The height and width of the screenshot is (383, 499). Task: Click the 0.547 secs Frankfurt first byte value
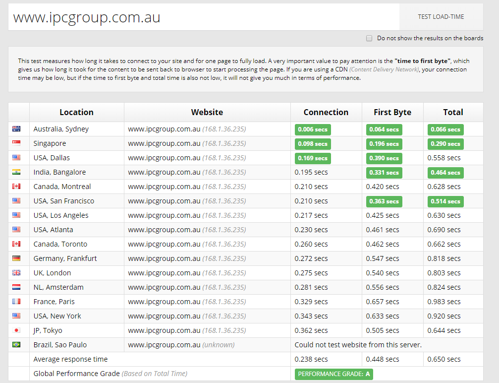(383, 258)
